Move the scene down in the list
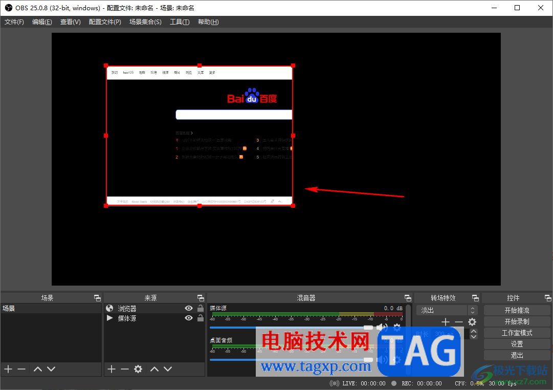Screen dimensions: 553x390 point(51,369)
